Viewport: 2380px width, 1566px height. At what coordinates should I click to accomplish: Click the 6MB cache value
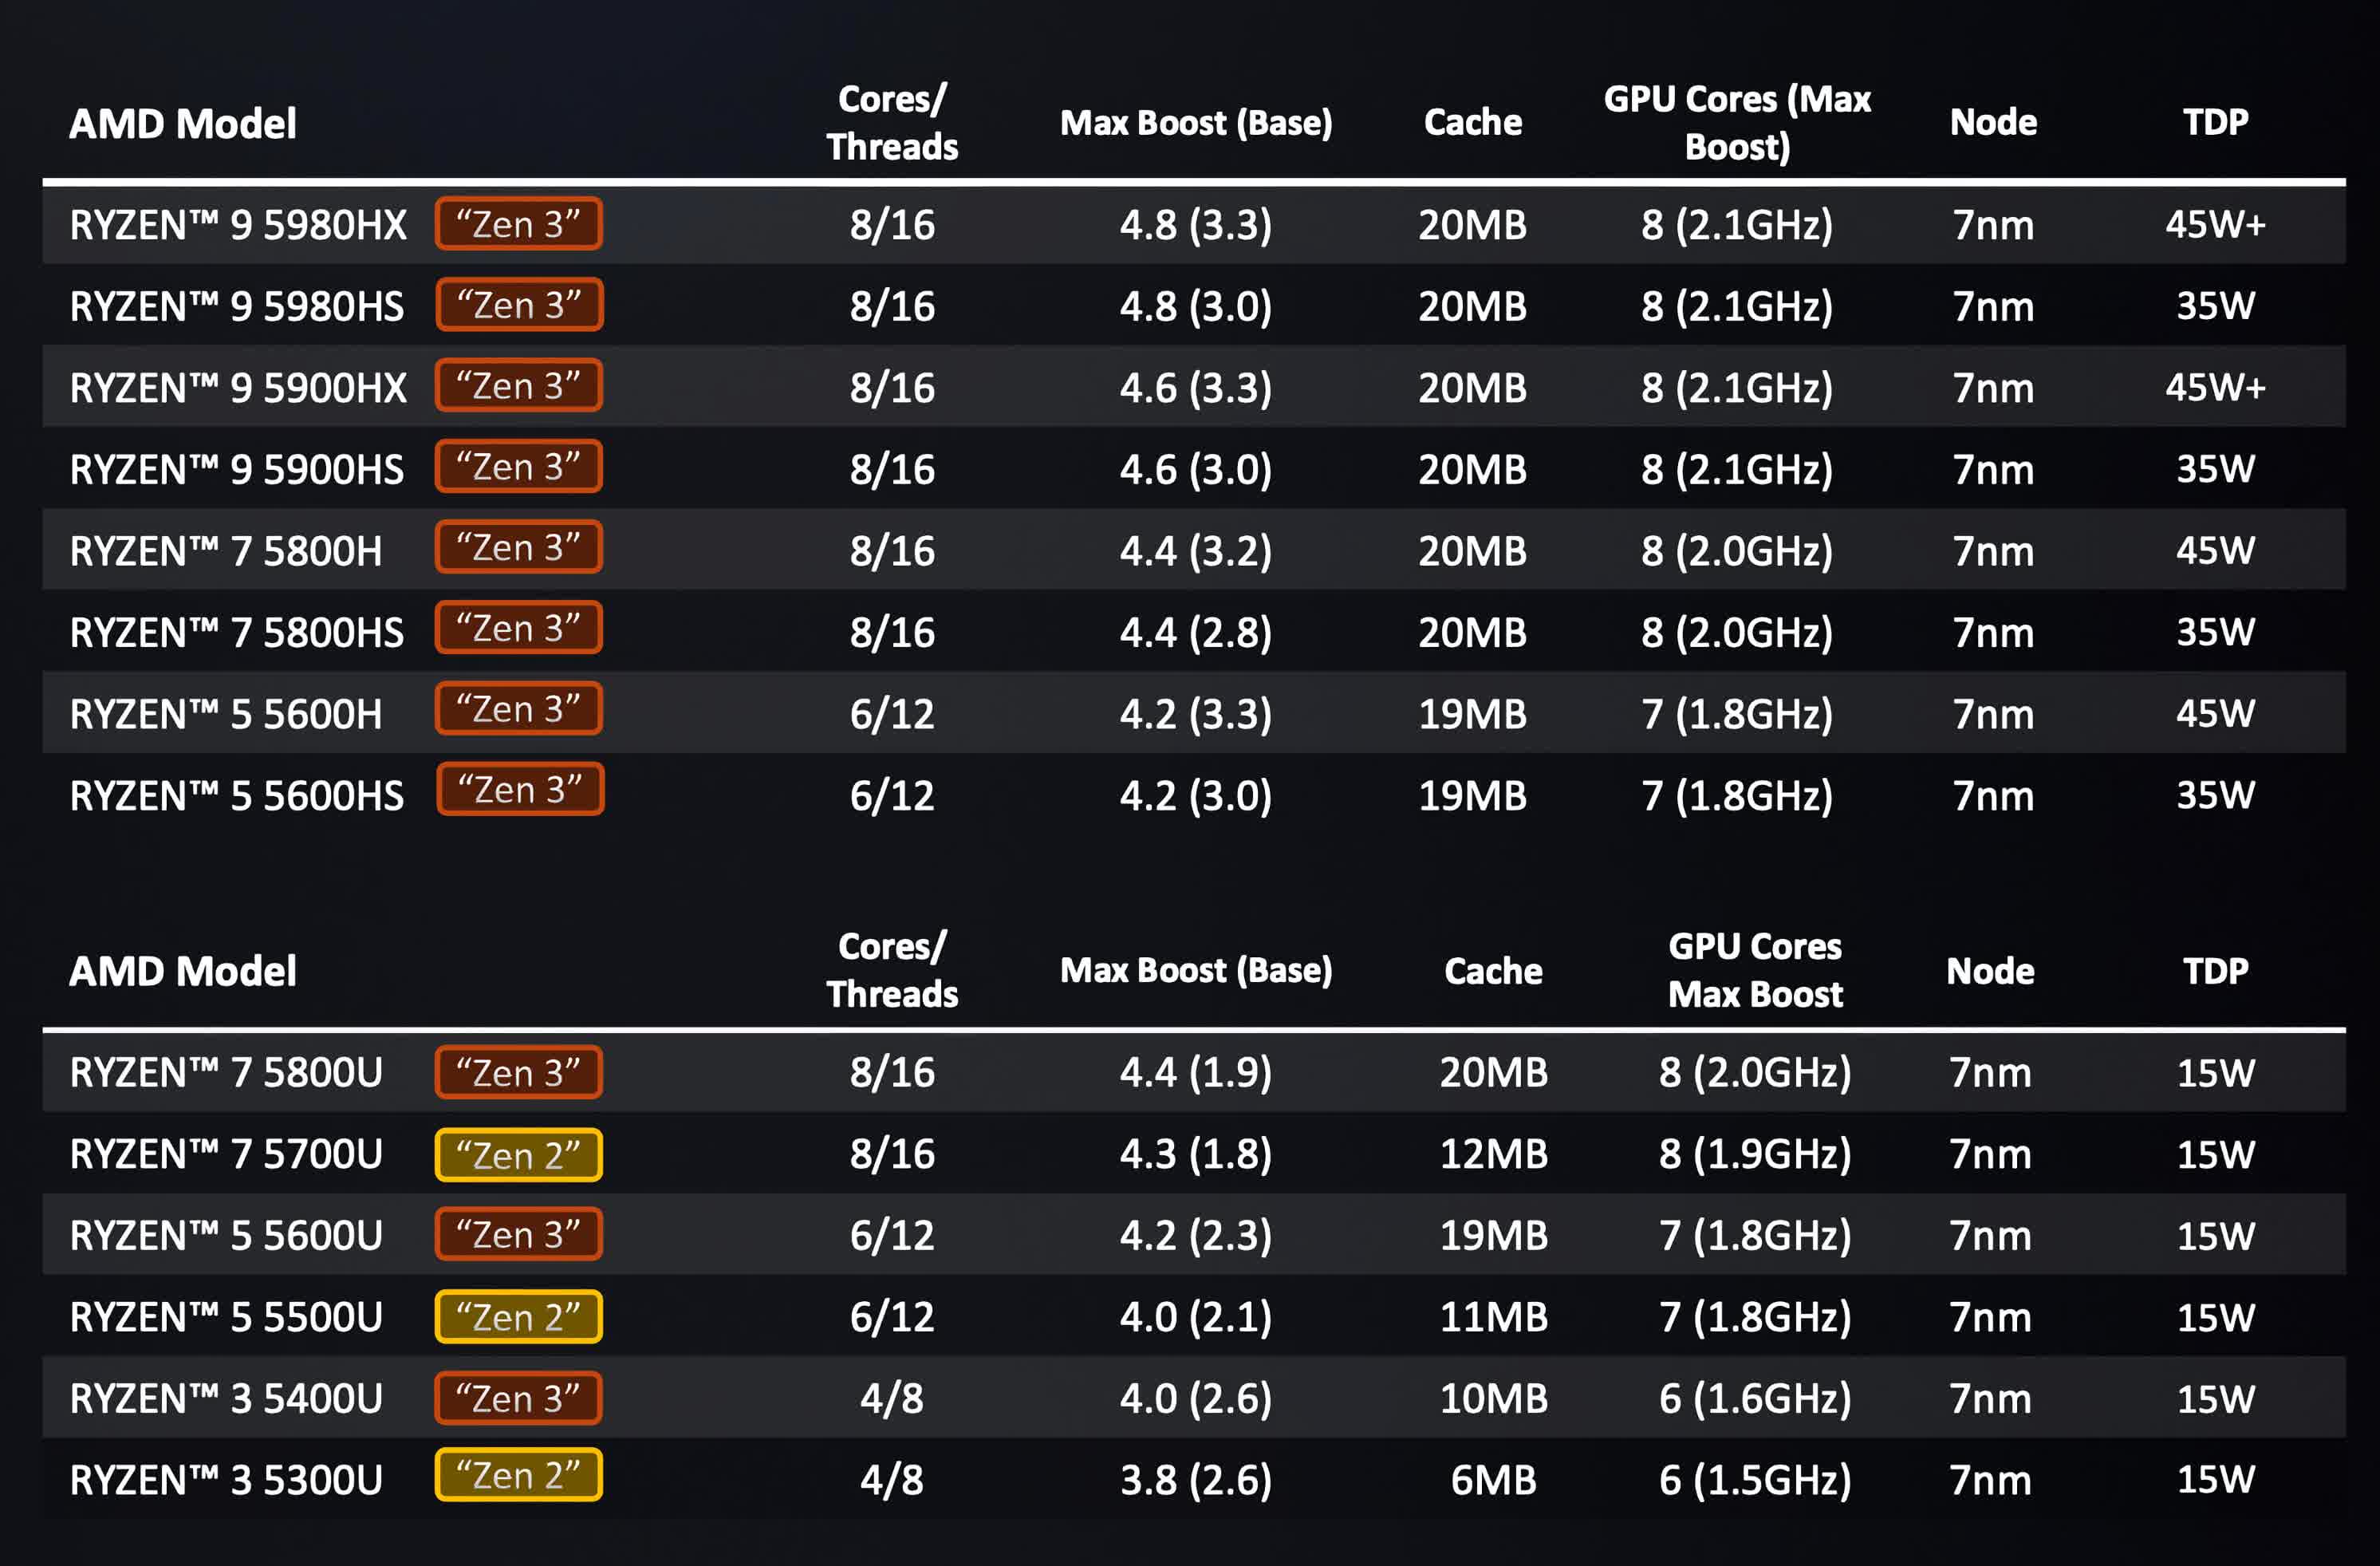coord(1494,1481)
